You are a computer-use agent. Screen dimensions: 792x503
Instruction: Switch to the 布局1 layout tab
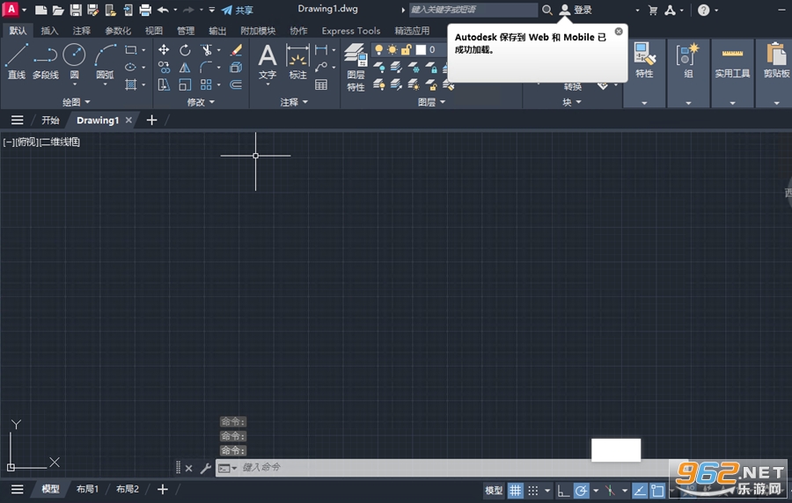coord(87,489)
